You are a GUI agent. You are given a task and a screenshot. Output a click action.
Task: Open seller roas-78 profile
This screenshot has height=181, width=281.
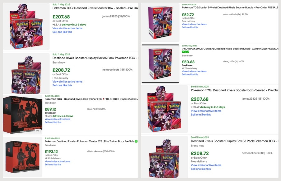point(93,109)
